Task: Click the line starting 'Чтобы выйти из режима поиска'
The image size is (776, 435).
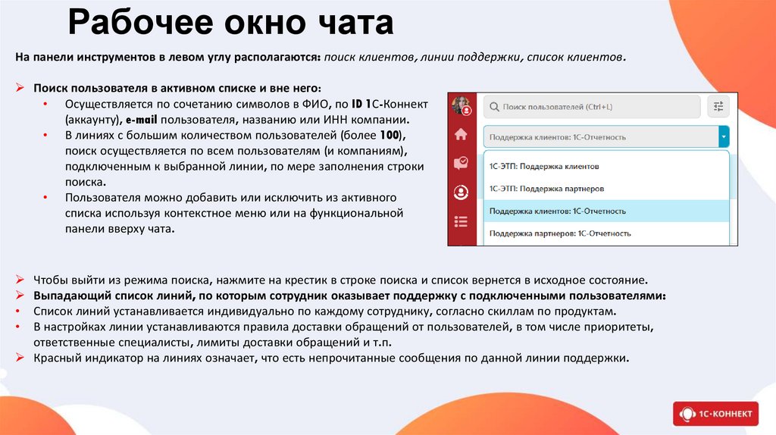Action: pos(340,280)
